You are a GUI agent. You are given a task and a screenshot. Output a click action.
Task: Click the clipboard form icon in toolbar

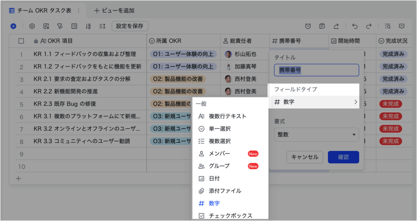322,26
